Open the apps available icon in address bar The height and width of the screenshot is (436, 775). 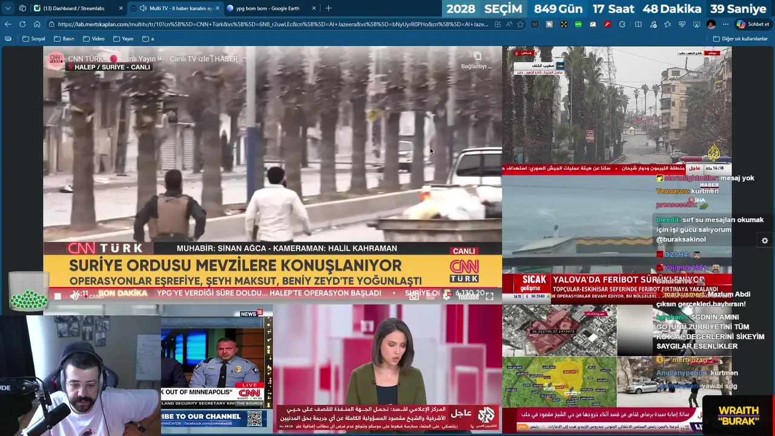coord(498,24)
